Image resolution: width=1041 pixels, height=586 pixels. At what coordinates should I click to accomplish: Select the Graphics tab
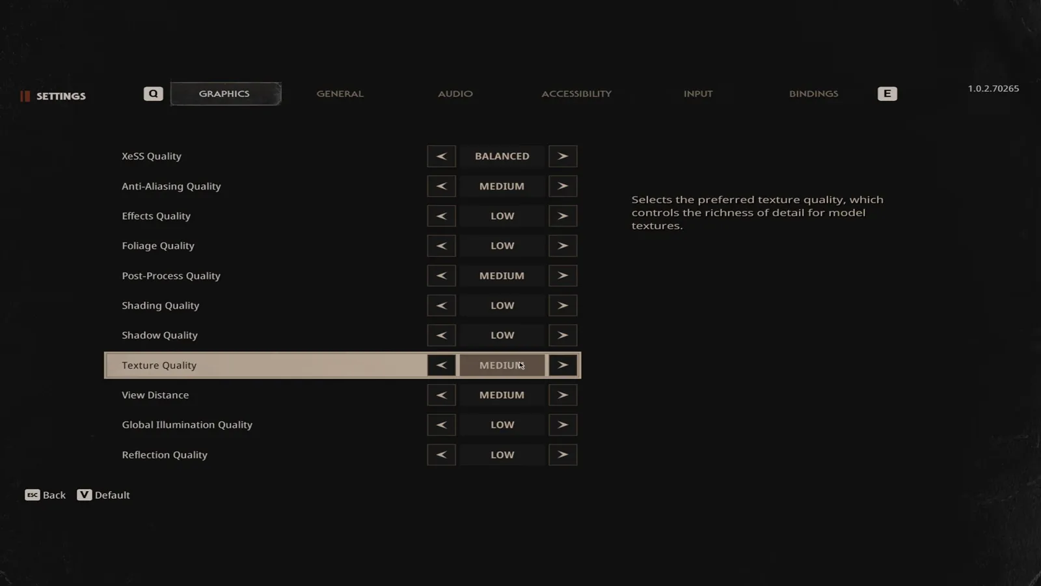tap(225, 94)
